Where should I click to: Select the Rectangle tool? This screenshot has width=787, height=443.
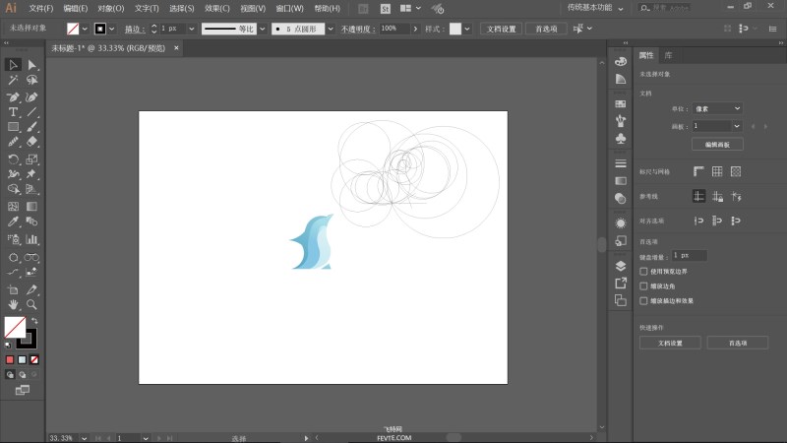click(13, 127)
